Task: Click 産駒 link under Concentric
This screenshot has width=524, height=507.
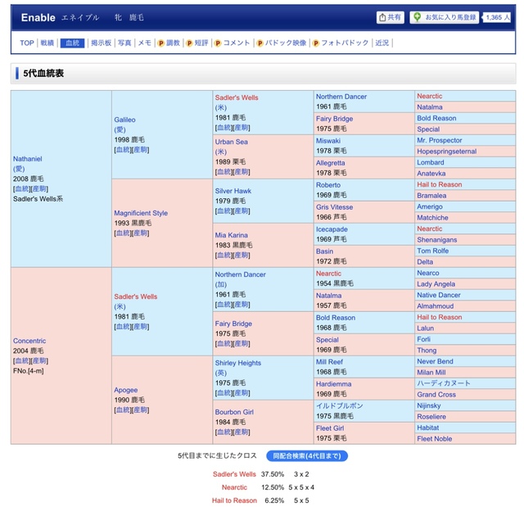Action: click(x=39, y=361)
